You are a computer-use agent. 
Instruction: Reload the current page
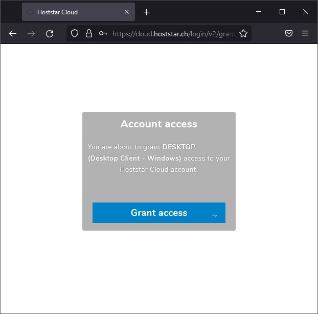50,33
